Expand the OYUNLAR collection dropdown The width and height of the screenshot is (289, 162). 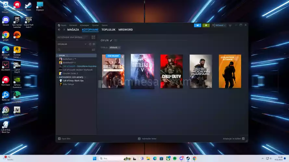pyautogui.click(x=85, y=44)
